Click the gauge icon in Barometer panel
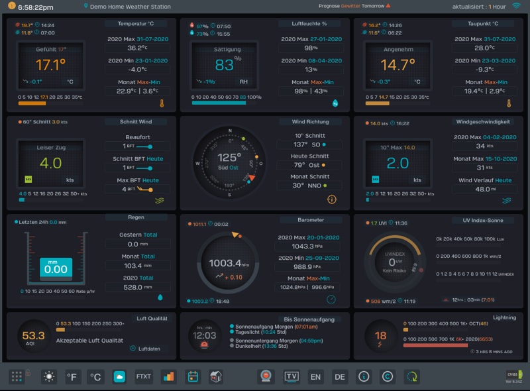Screen dimensions: 530x391 tap(331, 300)
